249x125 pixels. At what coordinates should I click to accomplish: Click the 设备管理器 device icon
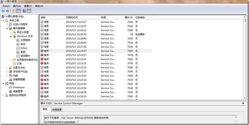pos(11,80)
